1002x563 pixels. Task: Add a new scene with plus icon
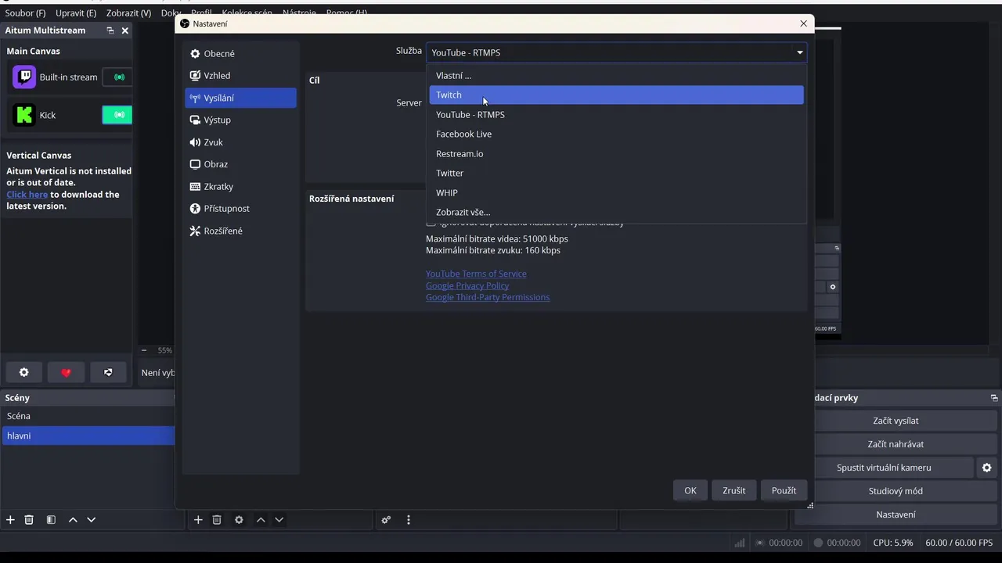coord(10,520)
